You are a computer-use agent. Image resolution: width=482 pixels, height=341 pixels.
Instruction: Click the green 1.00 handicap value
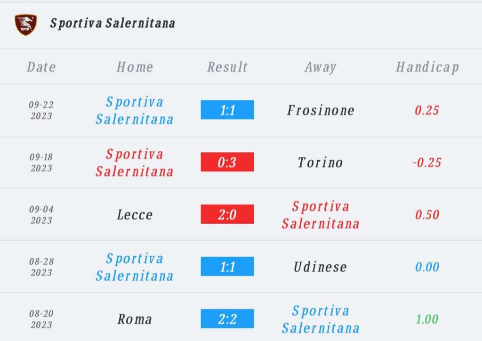pos(427,319)
